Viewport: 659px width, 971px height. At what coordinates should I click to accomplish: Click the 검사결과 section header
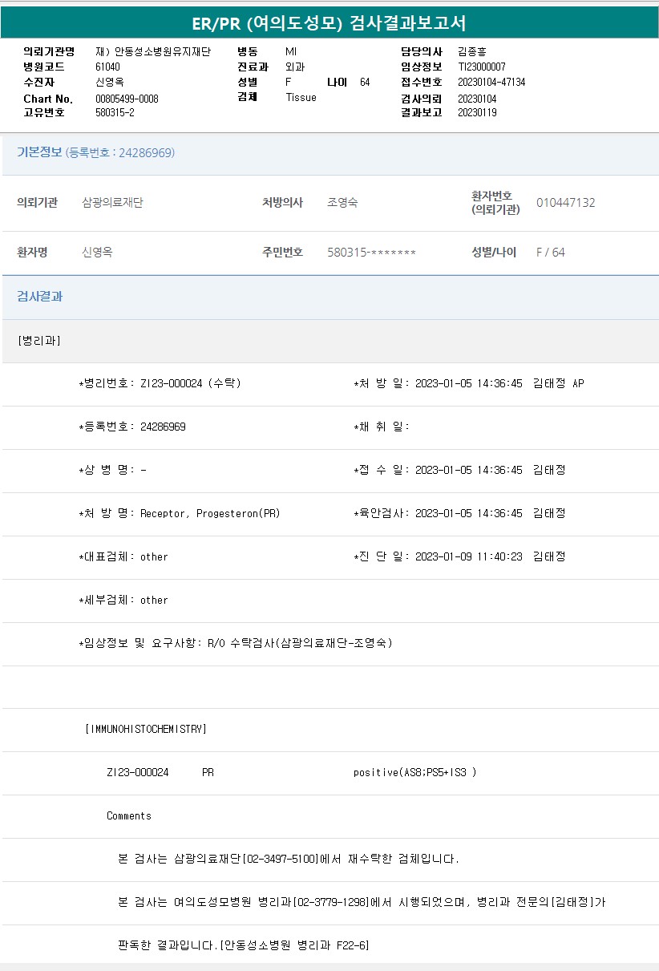(40, 297)
